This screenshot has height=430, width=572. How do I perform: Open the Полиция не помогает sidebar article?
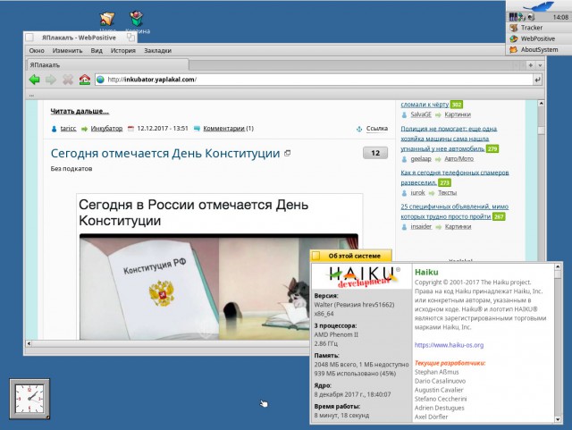449,139
